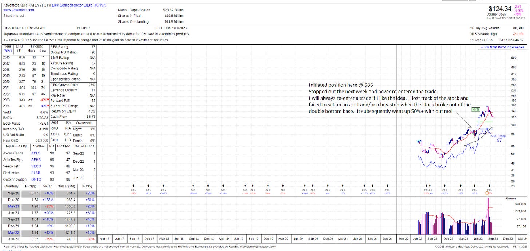This screenshot has width=530, height=251.
Task: Click the Group RS Rating row showing 95
Action: point(72,52)
